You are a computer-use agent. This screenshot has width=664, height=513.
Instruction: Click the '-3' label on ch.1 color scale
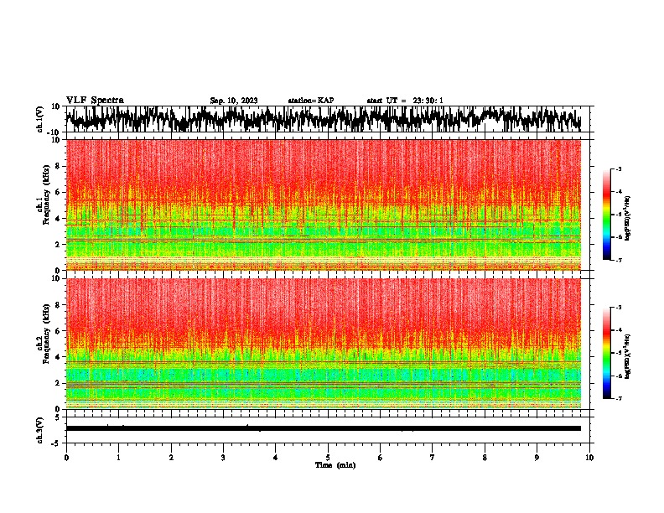click(618, 168)
